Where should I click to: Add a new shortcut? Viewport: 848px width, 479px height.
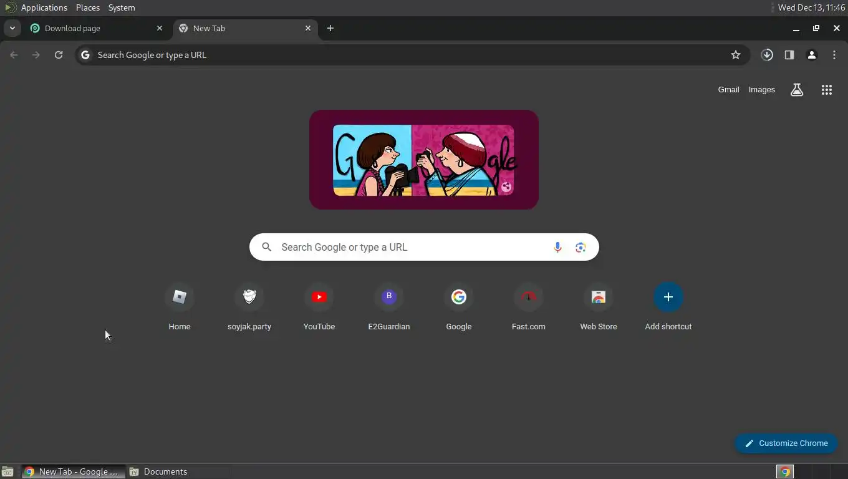668,307
